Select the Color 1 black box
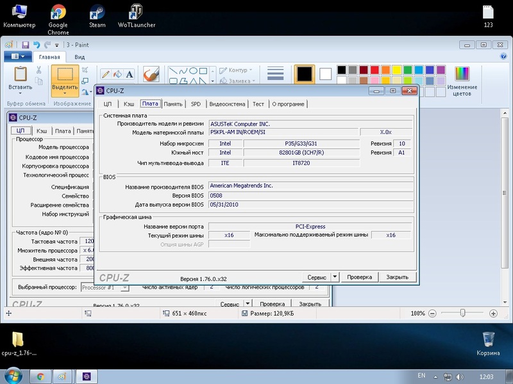 [x=305, y=74]
